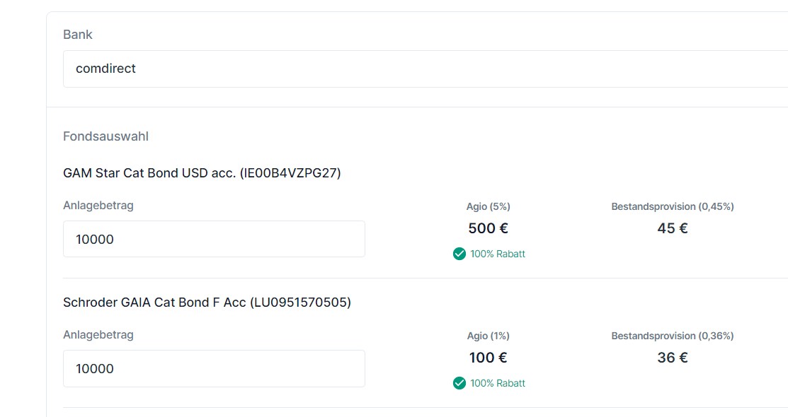Click the 100% Rabatt text for Schroder GAIA
This screenshot has height=417, width=788.
click(498, 383)
